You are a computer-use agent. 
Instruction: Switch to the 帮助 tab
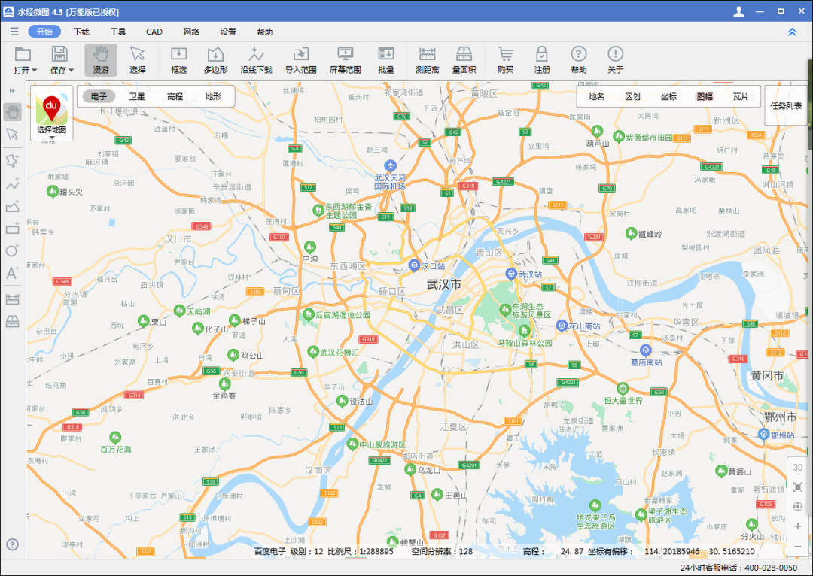(x=265, y=32)
